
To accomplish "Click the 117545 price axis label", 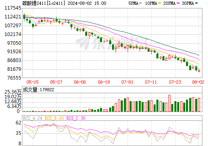I will point(13,8).
